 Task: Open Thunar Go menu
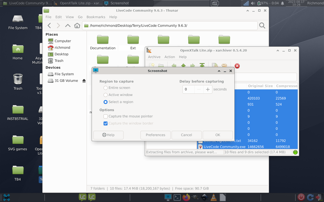[80, 17]
